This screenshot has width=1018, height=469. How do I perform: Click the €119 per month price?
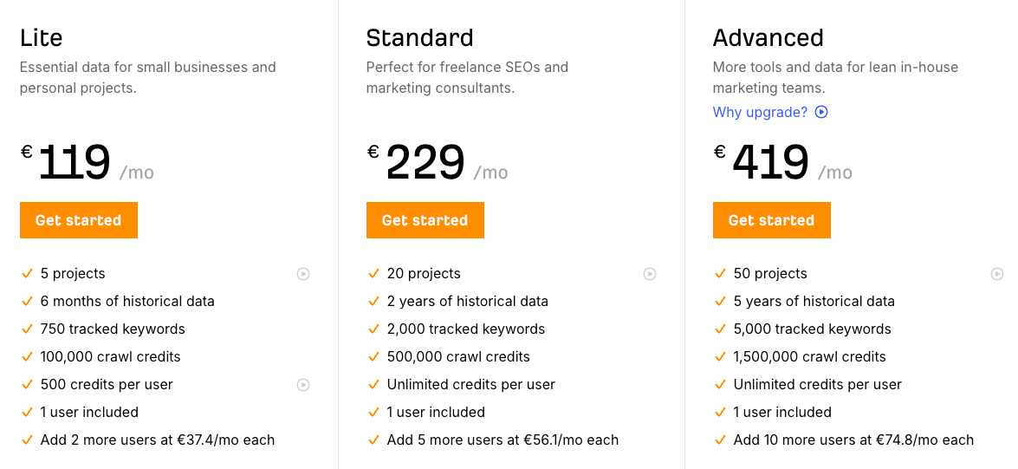pyautogui.click(x=75, y=162)
